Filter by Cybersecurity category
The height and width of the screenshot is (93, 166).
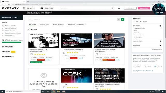coord(139,28)
